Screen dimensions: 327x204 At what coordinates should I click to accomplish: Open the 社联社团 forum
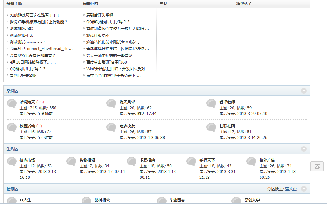point(227,126)
